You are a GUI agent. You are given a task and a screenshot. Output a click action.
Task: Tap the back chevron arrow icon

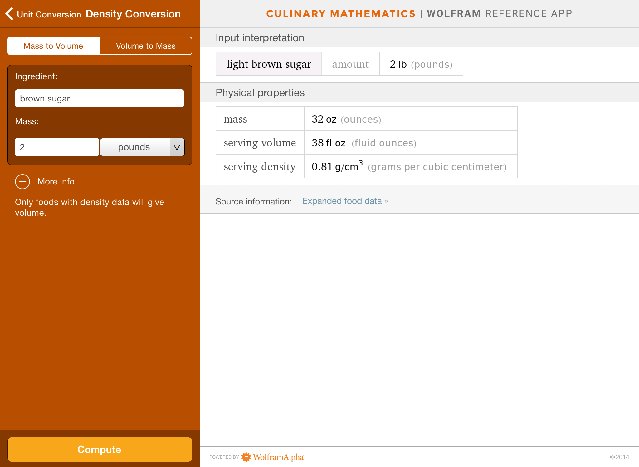[x=9, y=14]
